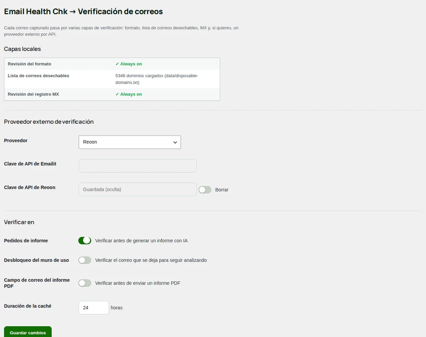Click the Verificar en heading
Screen dimensions: 426x337
click(19, 222)
